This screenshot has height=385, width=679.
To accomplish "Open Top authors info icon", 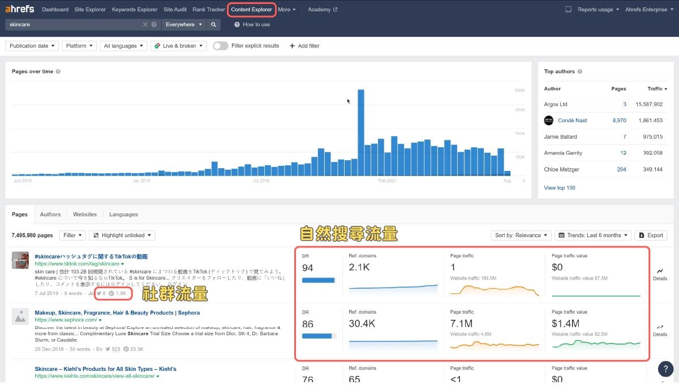I will [579, 71].
